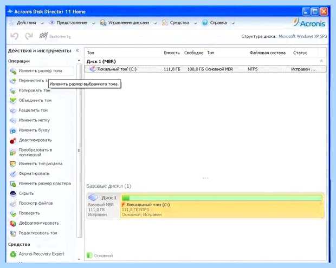Open the Справка menu
Image resolution: width=336 pixels, height=268 pixels.
click(x=218, y=23)
